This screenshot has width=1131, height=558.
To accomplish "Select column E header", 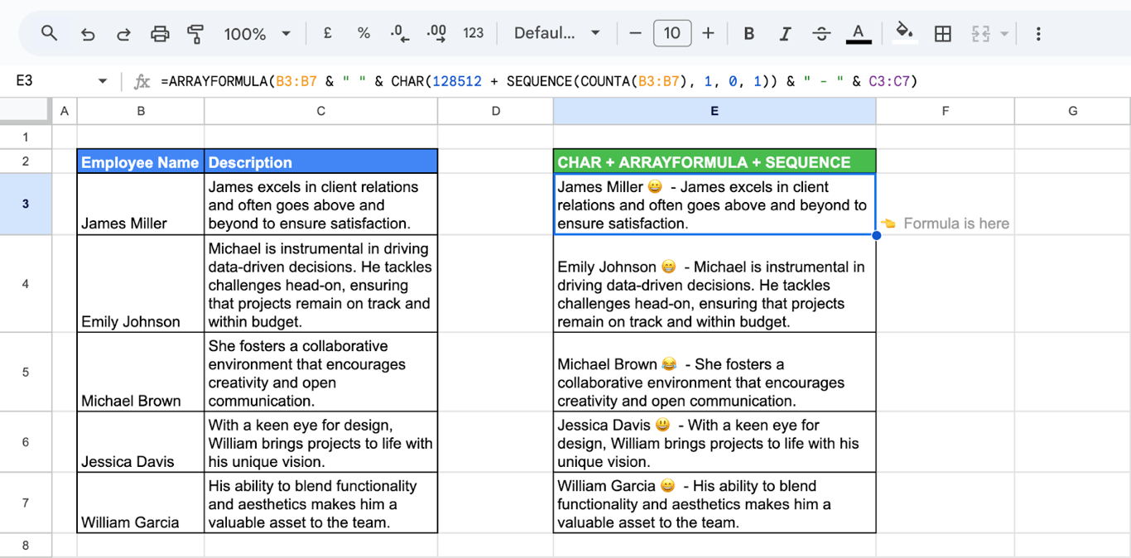I will [x=715, y=111].
